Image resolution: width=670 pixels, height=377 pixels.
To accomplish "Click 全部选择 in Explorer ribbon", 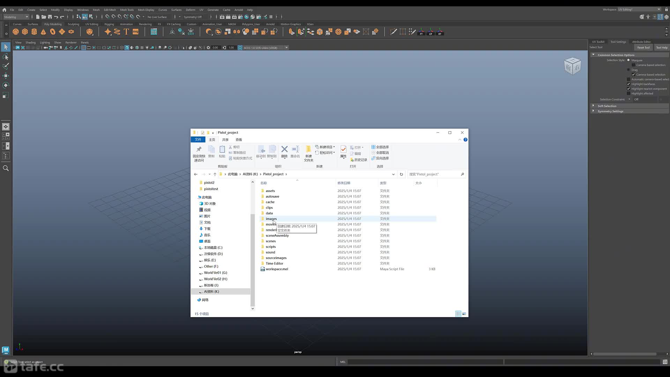I will 380,147.
